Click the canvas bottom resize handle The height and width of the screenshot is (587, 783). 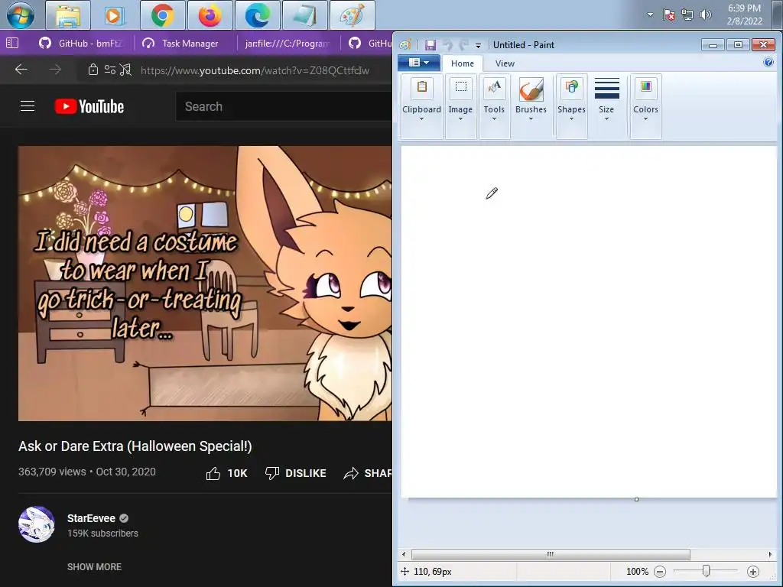(636, 499)
